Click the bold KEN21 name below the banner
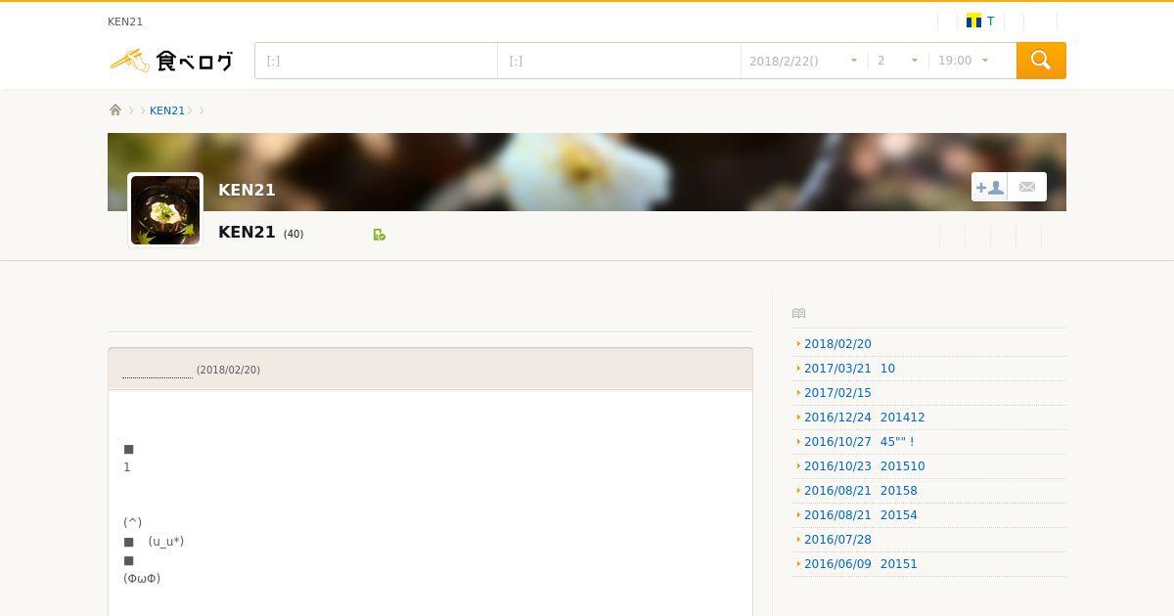1174x616 pixels. click(247, 232)
